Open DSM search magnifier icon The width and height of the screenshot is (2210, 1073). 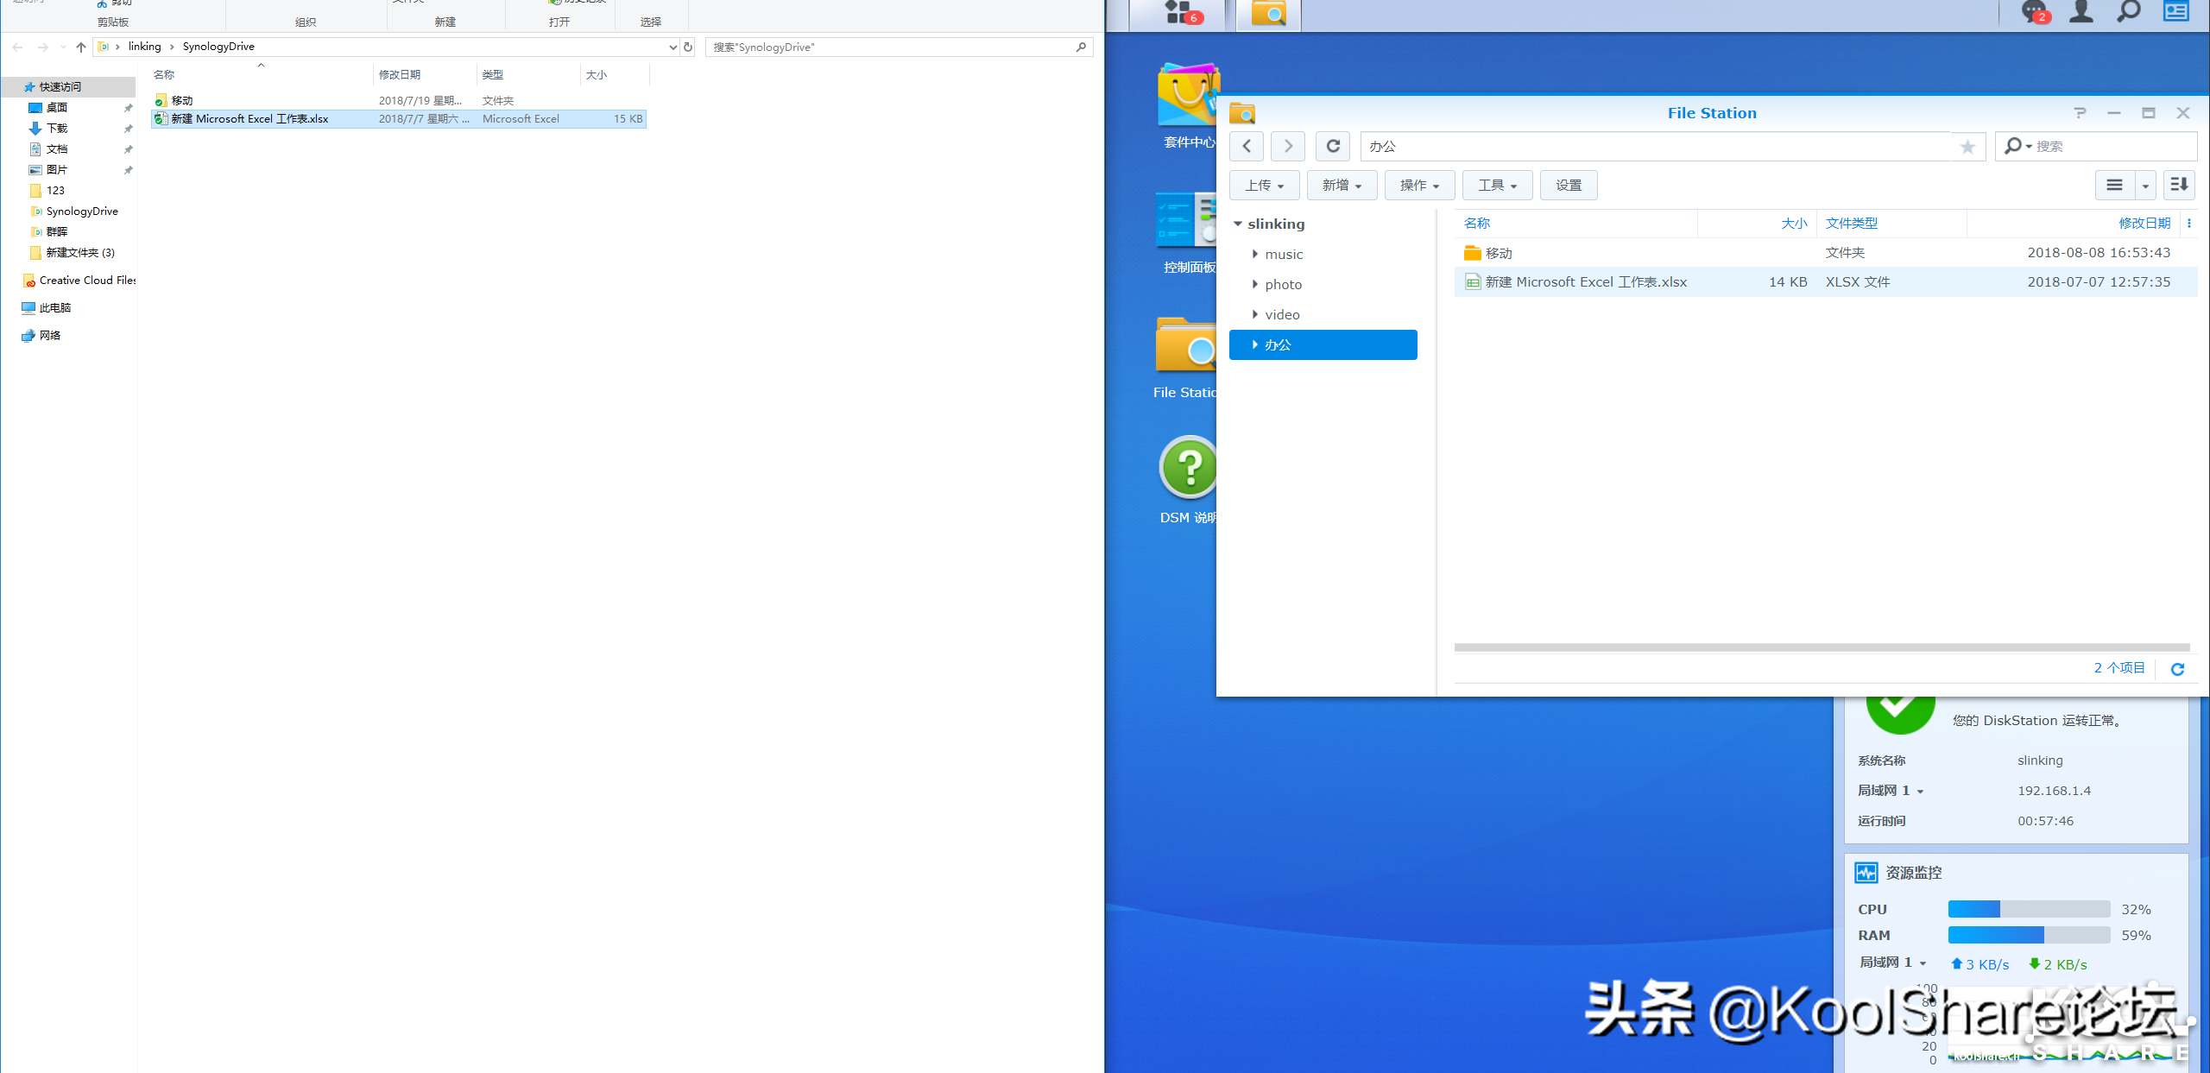tap(2128, 12)
